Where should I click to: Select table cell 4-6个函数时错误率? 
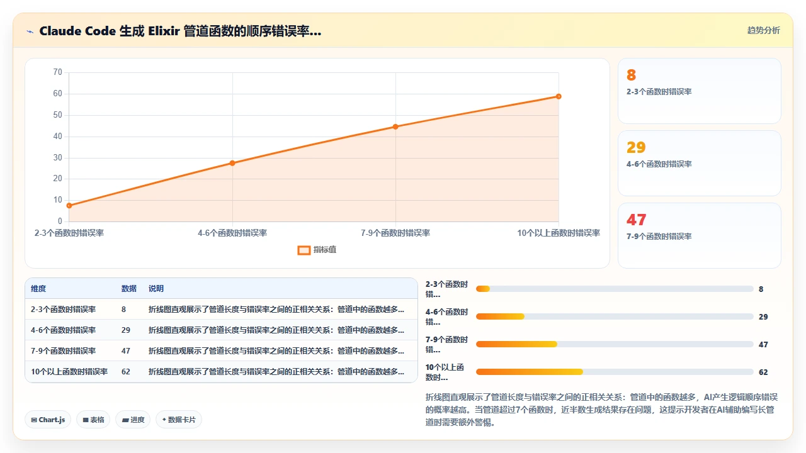click(63, 330)
